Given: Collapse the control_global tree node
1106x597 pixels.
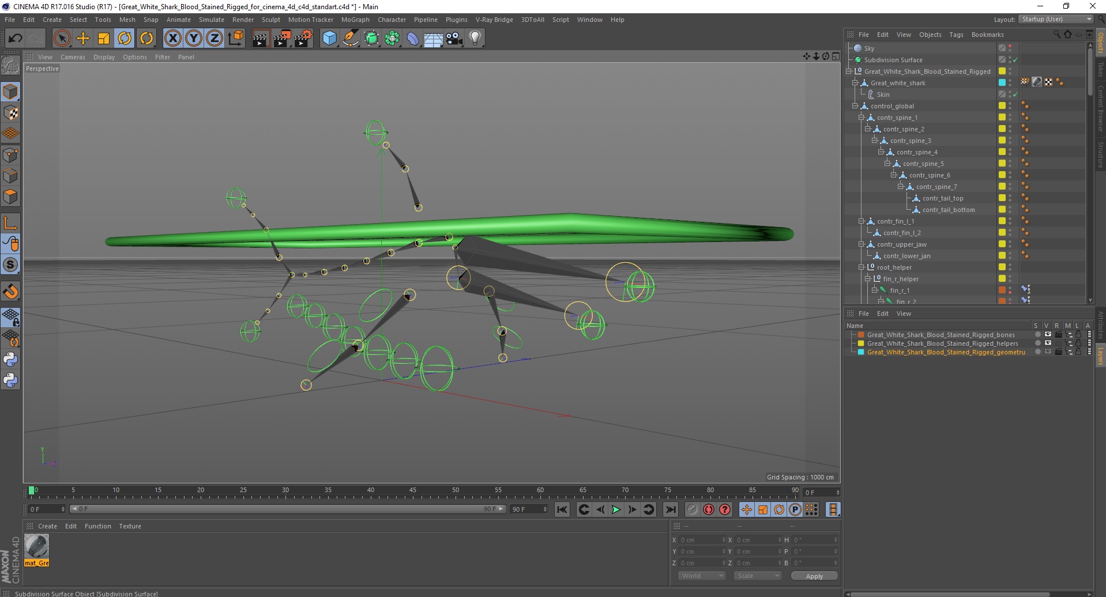Looking at the screenshot, I should pos(855,106).
